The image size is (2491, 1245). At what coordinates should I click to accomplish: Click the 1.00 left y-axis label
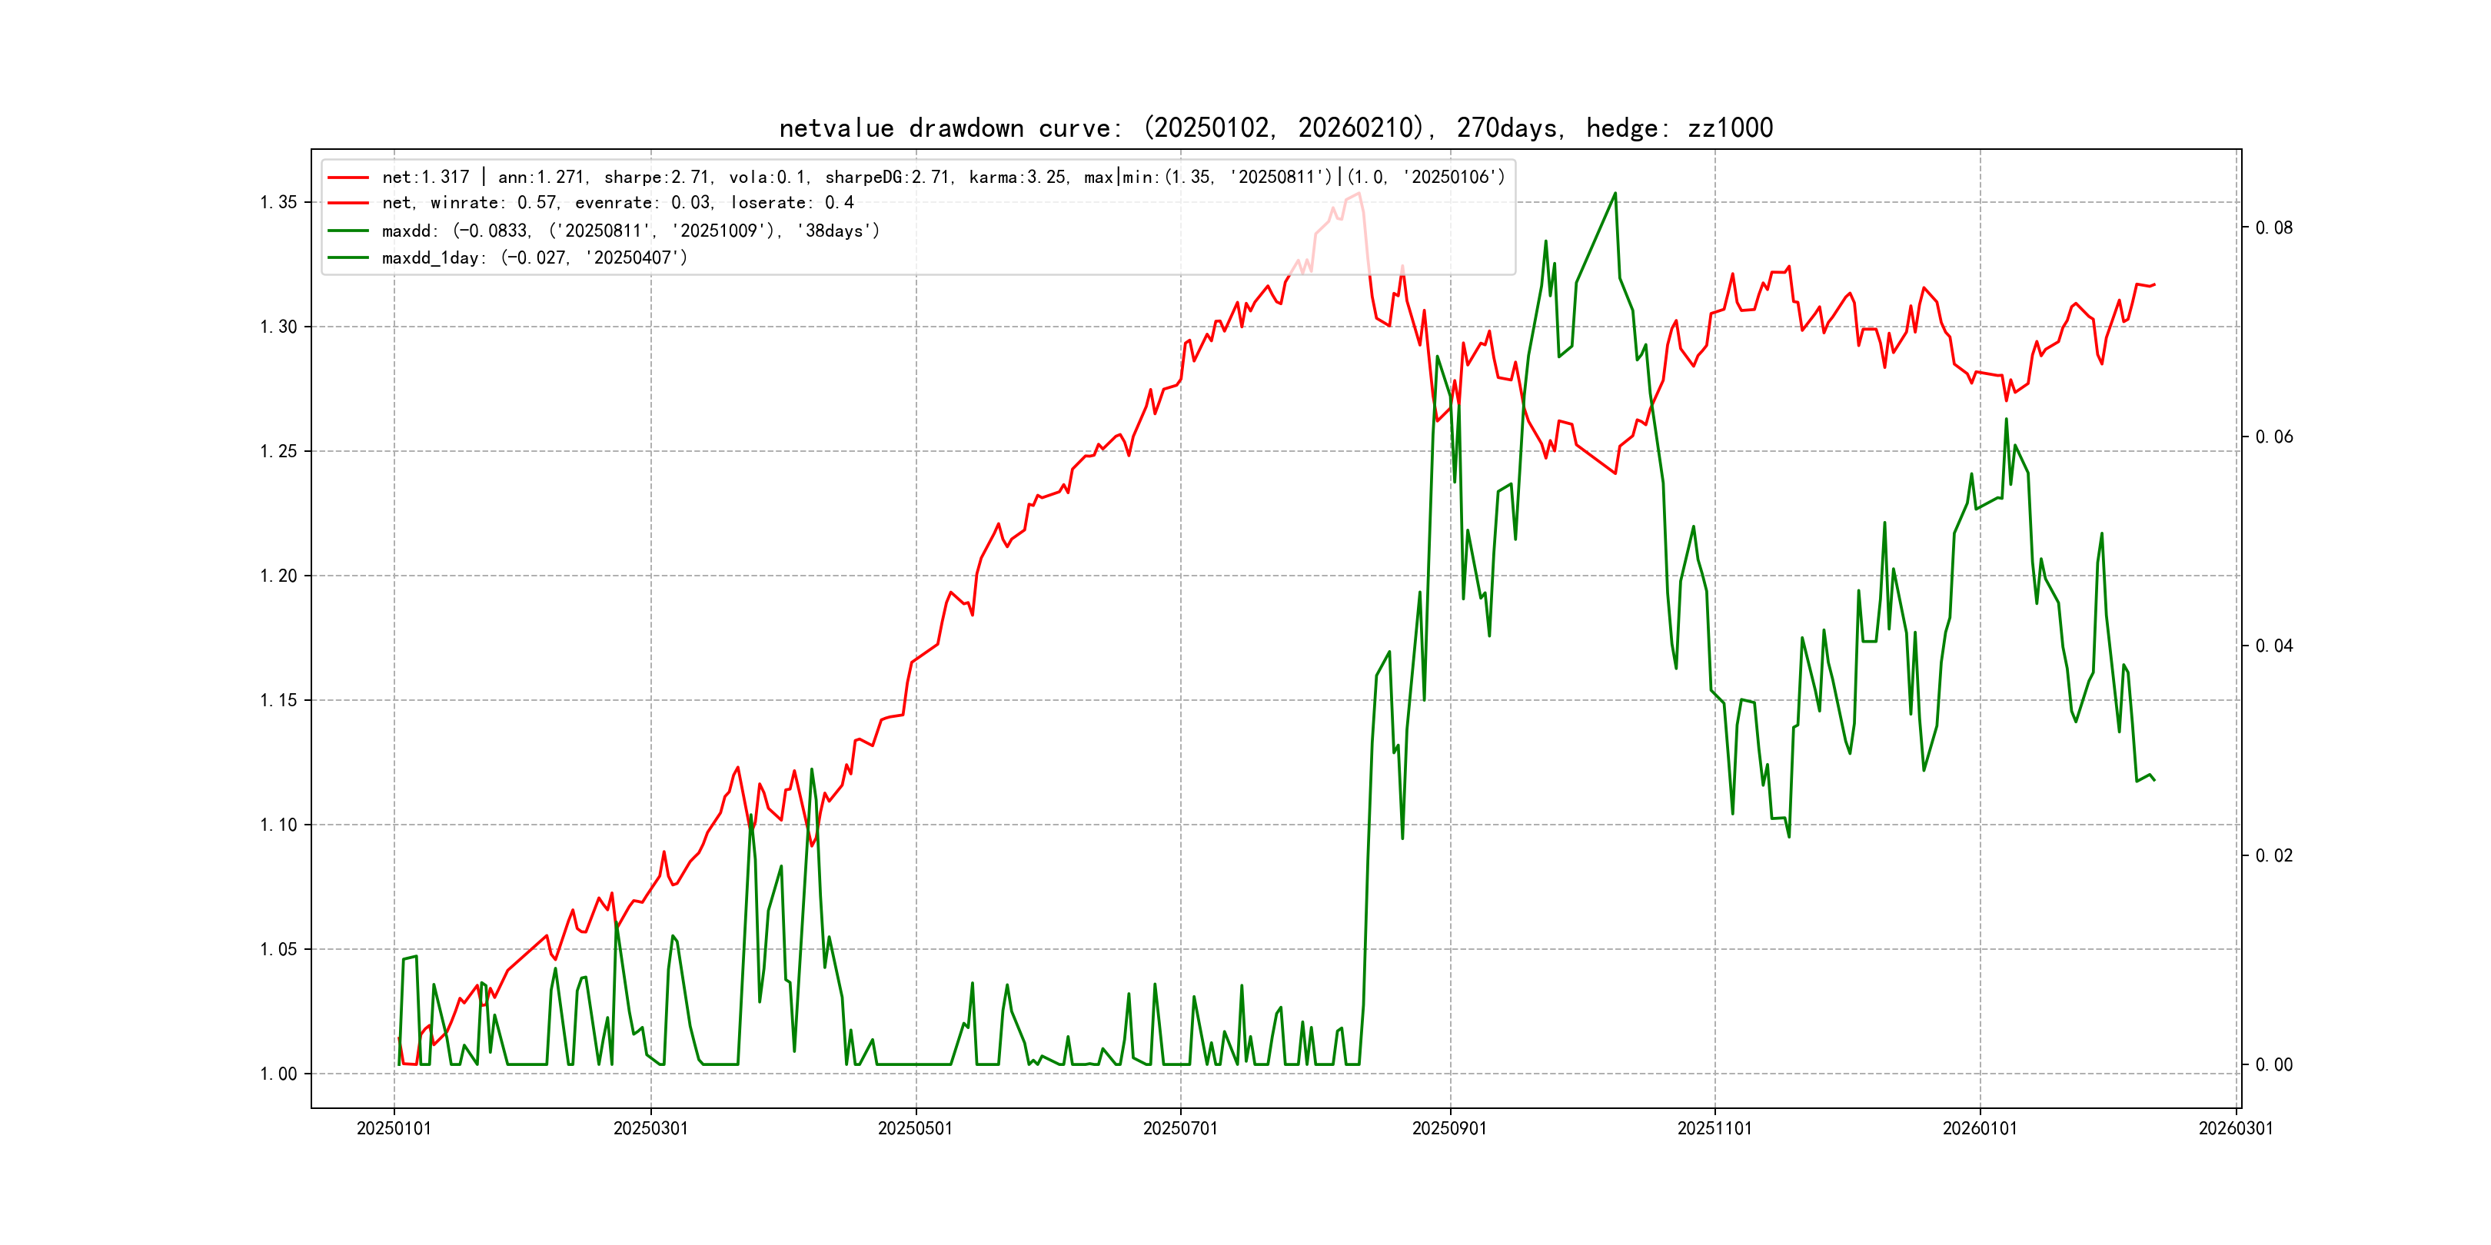pyautogui.click(x=278, y=1074)
